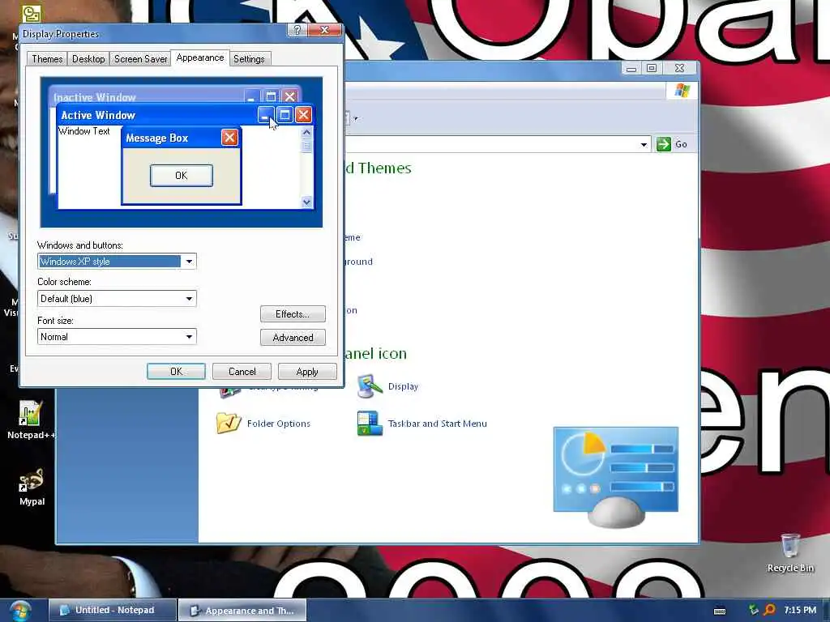Click the Folder Options link
Image resolution: width=830 pixels, height=622 pixels.
279,424
